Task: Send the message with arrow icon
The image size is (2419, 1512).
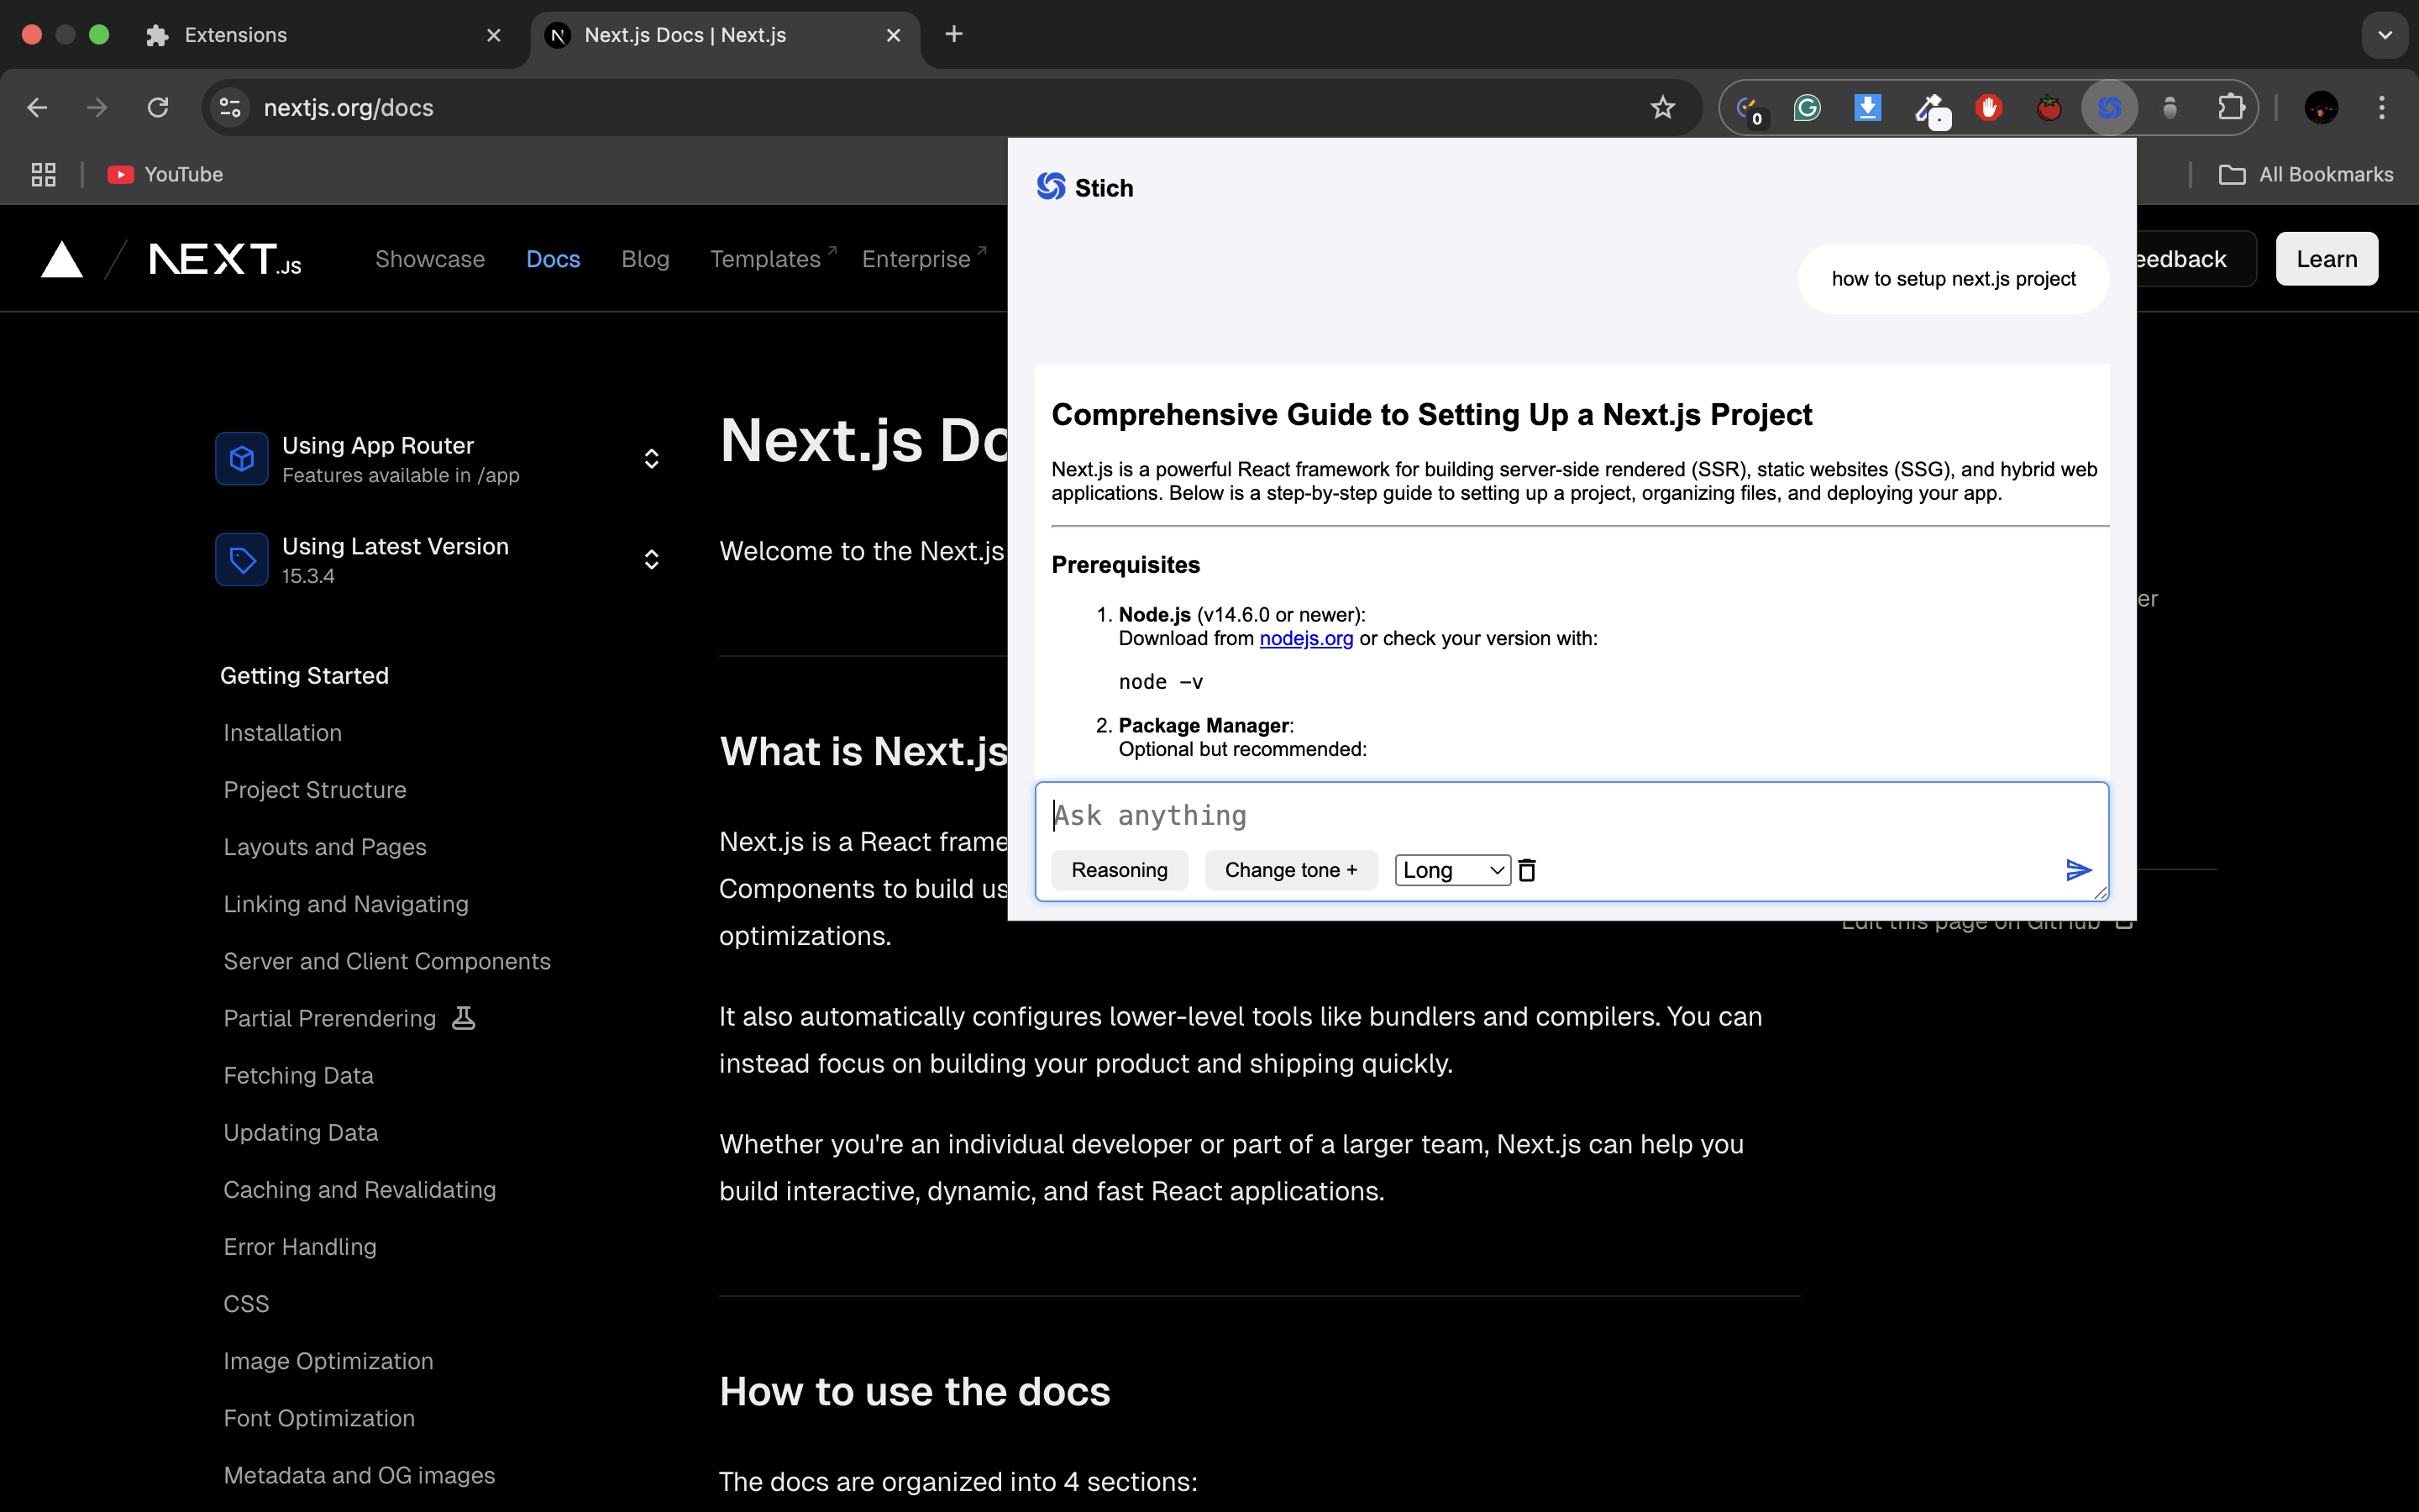Action: [2078, 870]
